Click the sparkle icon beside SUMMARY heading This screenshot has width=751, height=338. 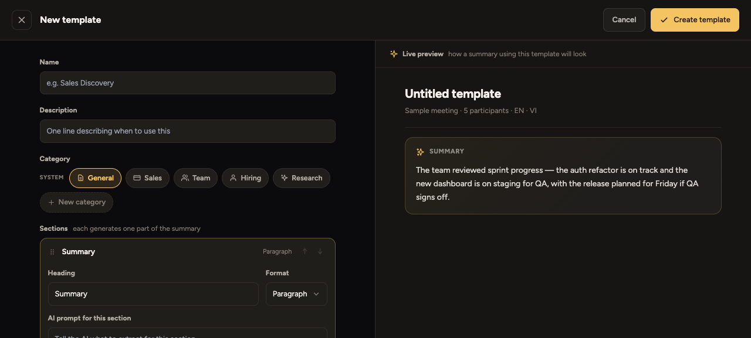click(420, 152)
